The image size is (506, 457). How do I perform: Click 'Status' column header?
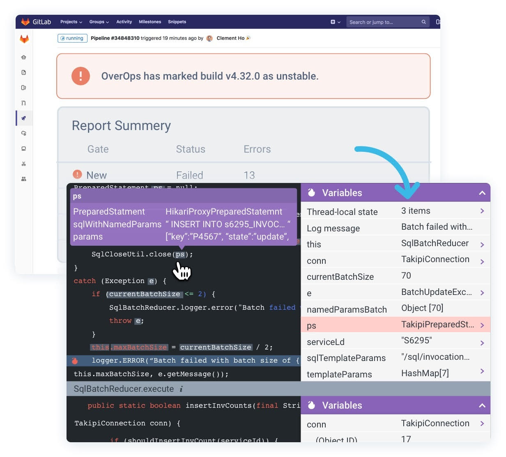pos(191,149)
